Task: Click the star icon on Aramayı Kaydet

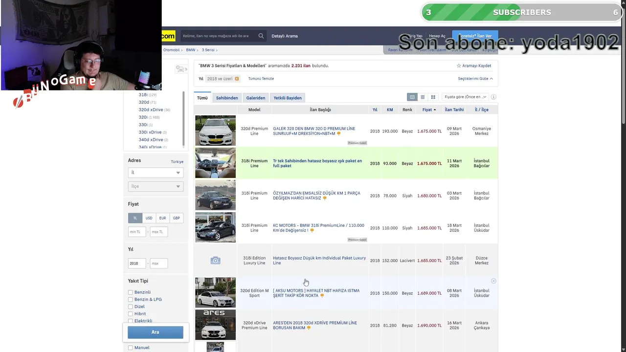Action: [x=459, y=66]
